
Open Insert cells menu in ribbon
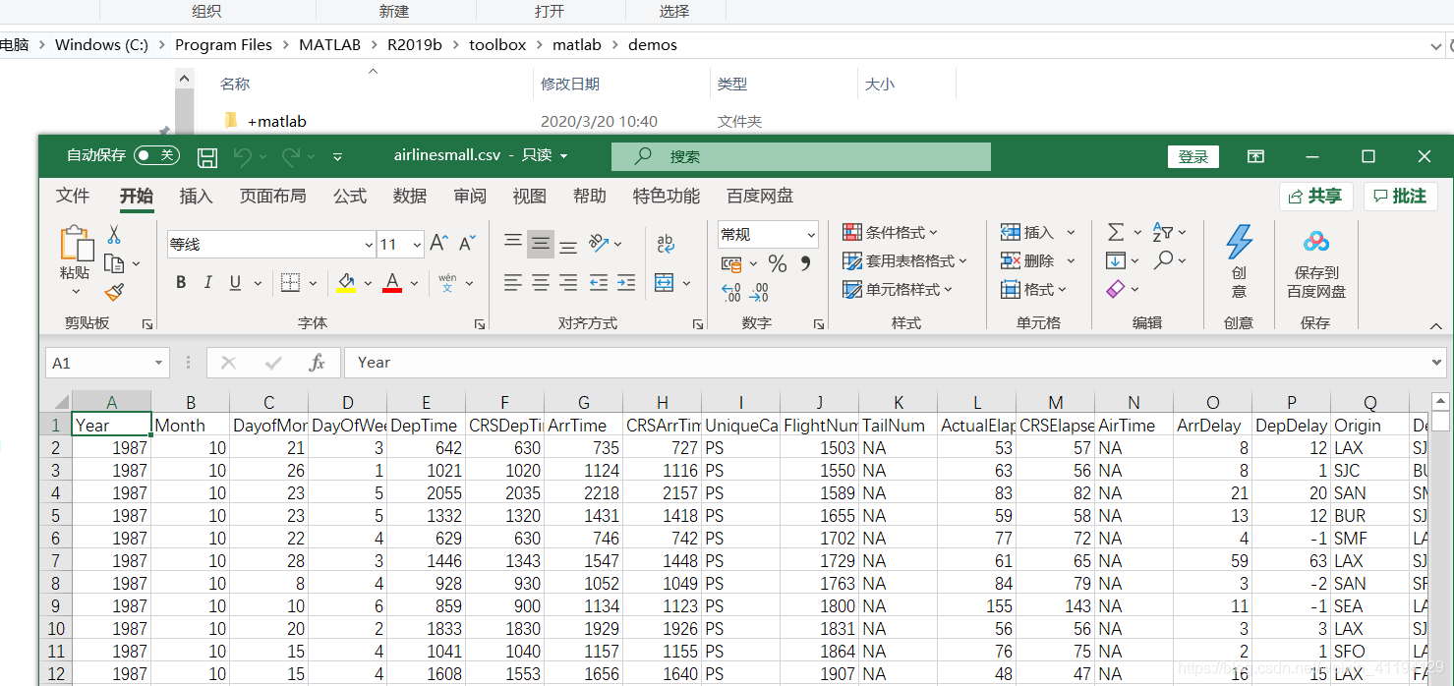[1038, 232]
